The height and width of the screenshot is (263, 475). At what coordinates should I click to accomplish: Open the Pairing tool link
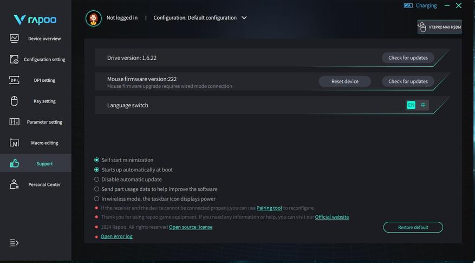(x=269, y=208)
